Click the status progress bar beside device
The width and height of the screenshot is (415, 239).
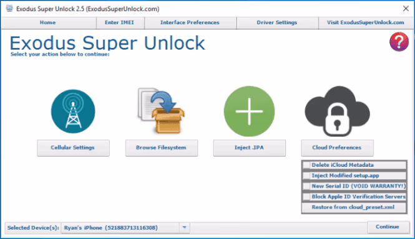278,228
